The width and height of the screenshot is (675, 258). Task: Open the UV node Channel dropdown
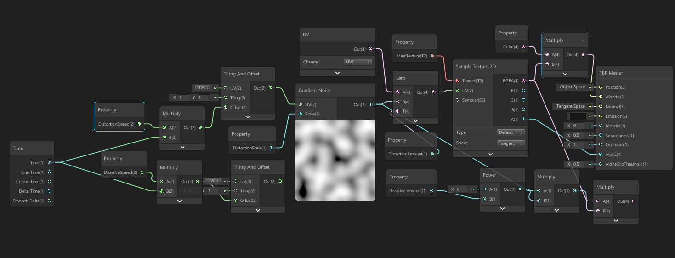[x=357, y=62]
